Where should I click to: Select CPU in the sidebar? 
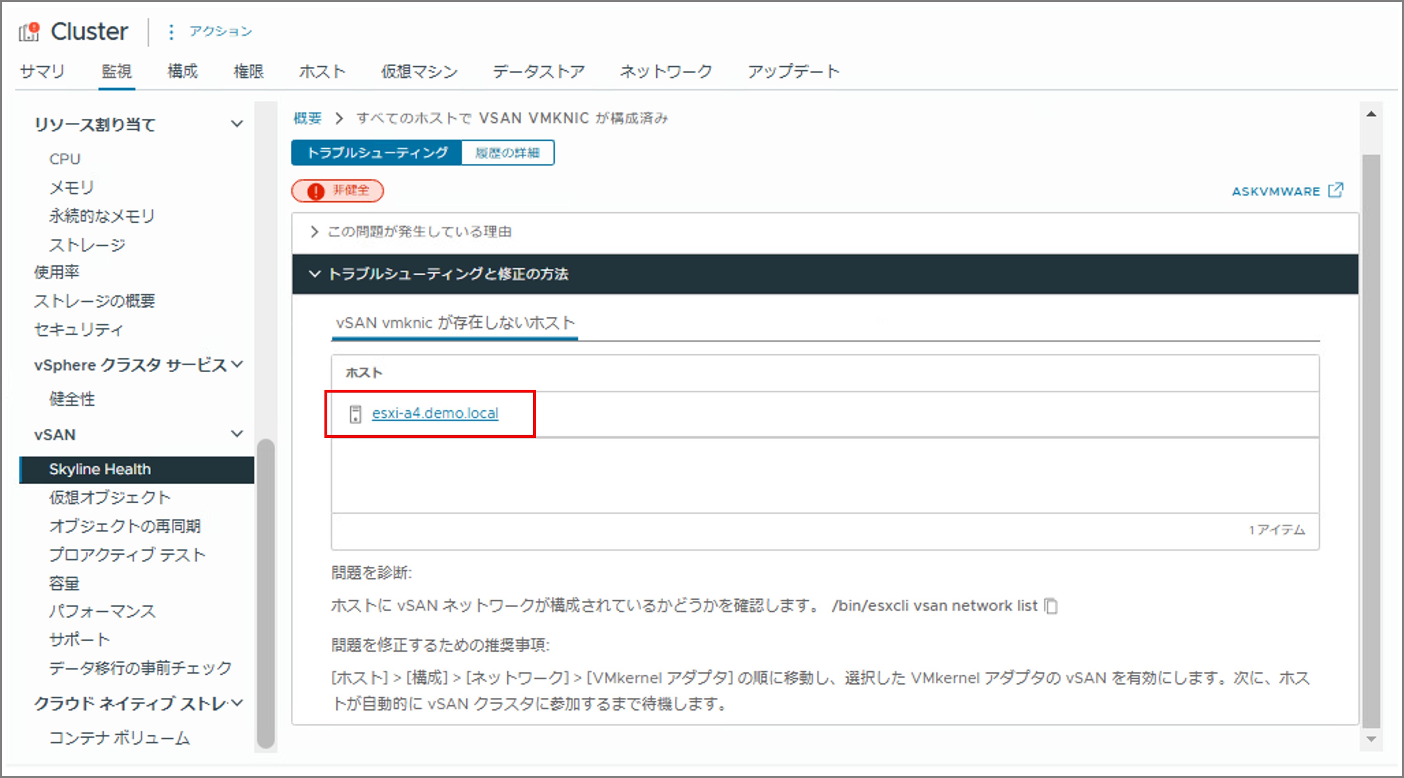65,159
